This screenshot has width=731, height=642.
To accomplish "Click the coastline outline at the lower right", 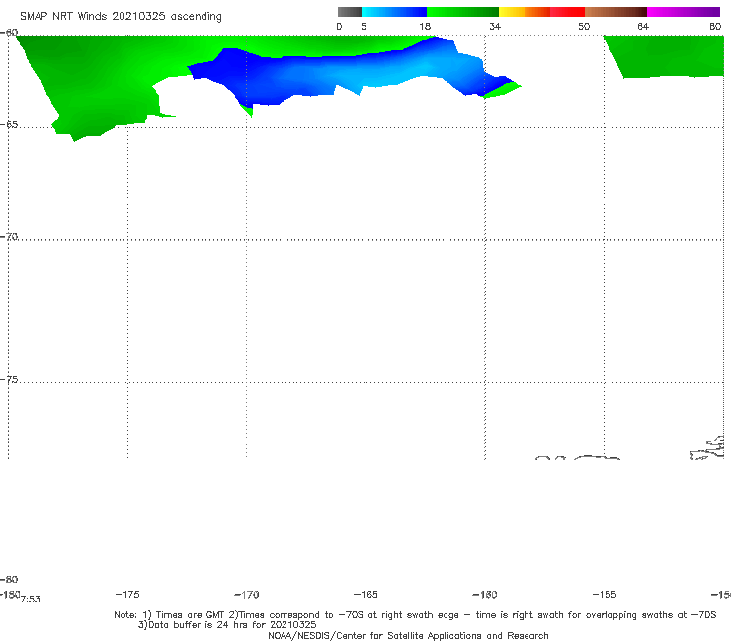I will click(x=707, y=448).
